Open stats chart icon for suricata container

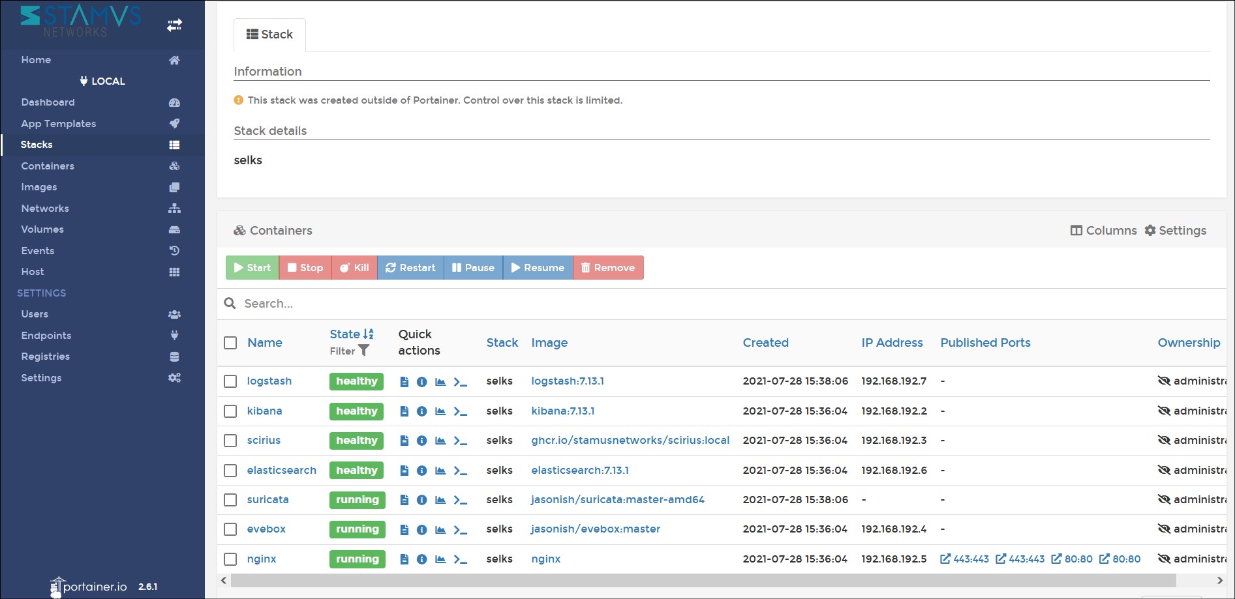(x=440, y=500)
